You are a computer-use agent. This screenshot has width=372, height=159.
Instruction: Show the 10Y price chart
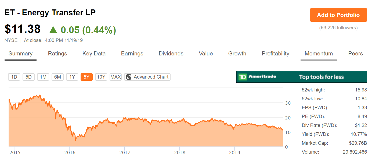[101, 77]
